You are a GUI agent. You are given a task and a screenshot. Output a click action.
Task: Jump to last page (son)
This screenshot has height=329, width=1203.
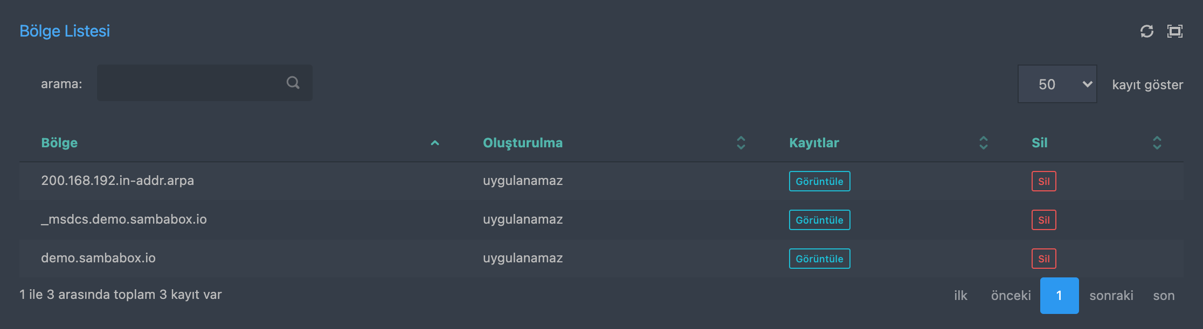(x=1164, y=296)
